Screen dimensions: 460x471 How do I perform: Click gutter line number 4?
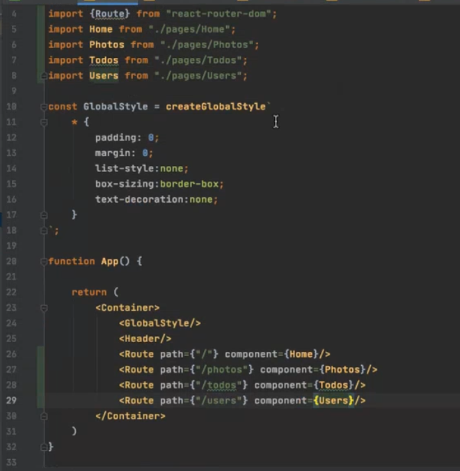pos(14,14)
